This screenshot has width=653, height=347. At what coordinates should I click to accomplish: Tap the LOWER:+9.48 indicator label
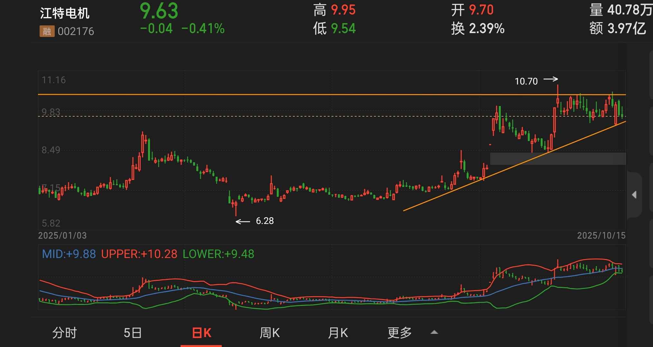point(218,254)
